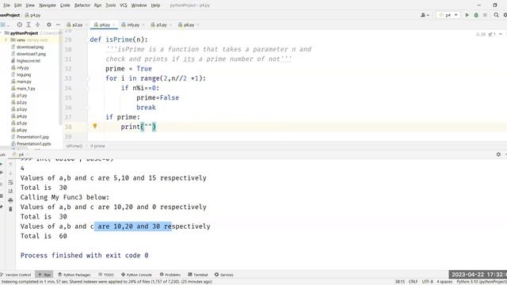
Task: Open the Run menu
Action: [x=97, y=6]
